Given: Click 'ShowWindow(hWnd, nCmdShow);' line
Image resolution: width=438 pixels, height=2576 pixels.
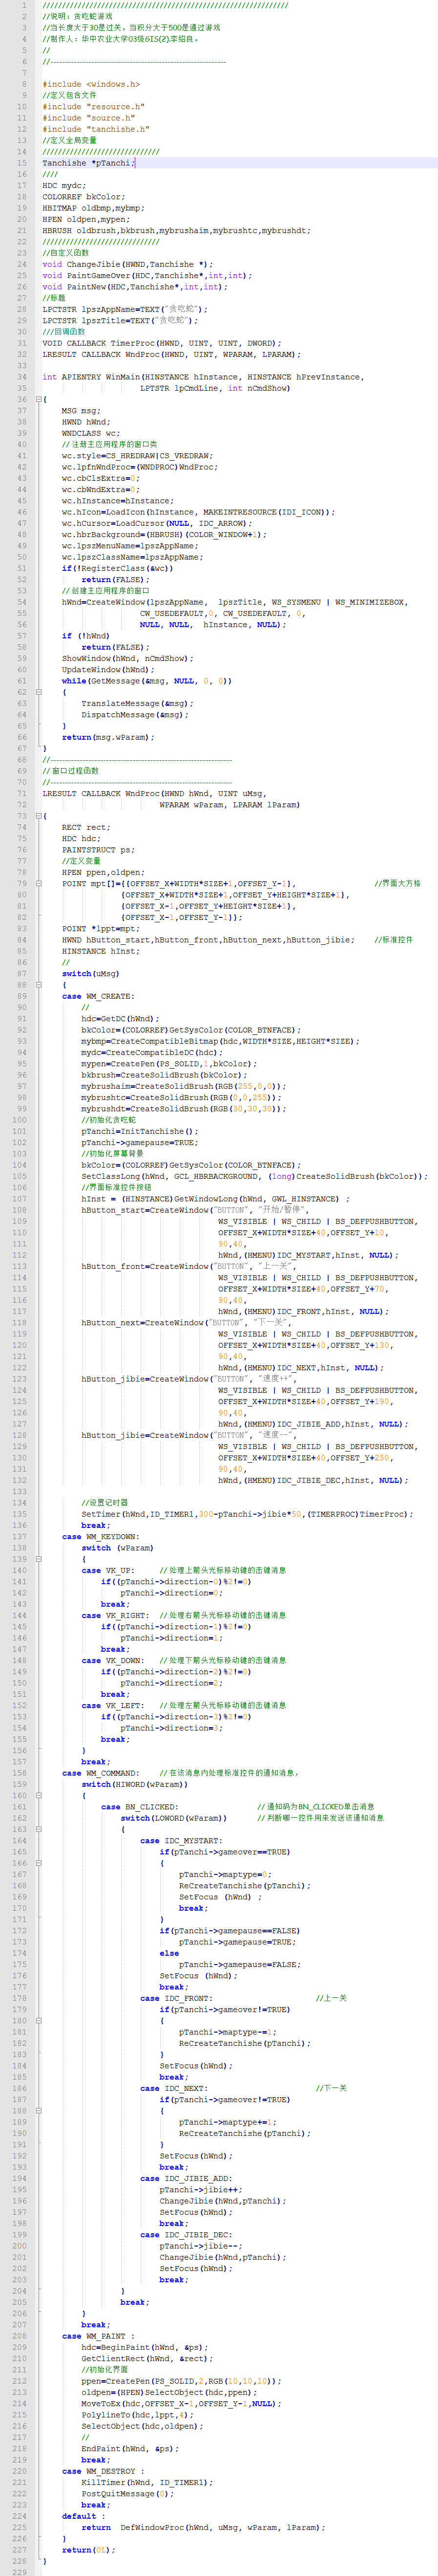Looking at the screenshot, I should (128, 658).
